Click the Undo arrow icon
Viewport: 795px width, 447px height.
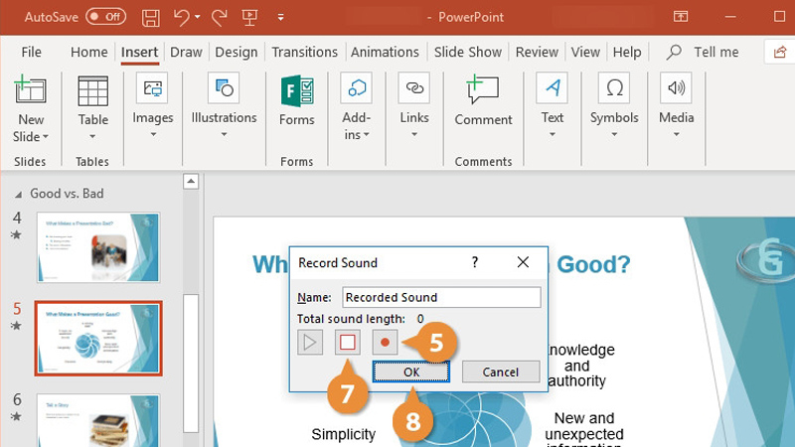(181, 17)
